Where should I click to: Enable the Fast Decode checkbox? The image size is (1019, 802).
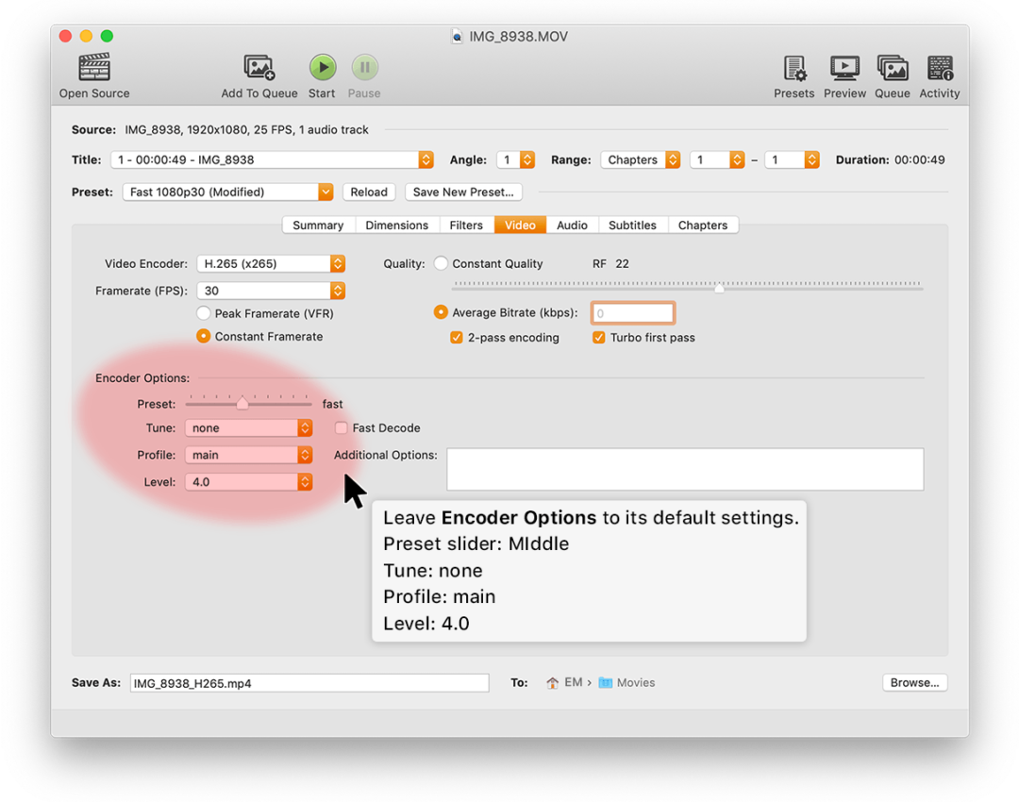(x=342, y=428)
